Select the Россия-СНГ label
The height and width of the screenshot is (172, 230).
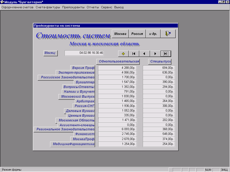click(84, 106)
